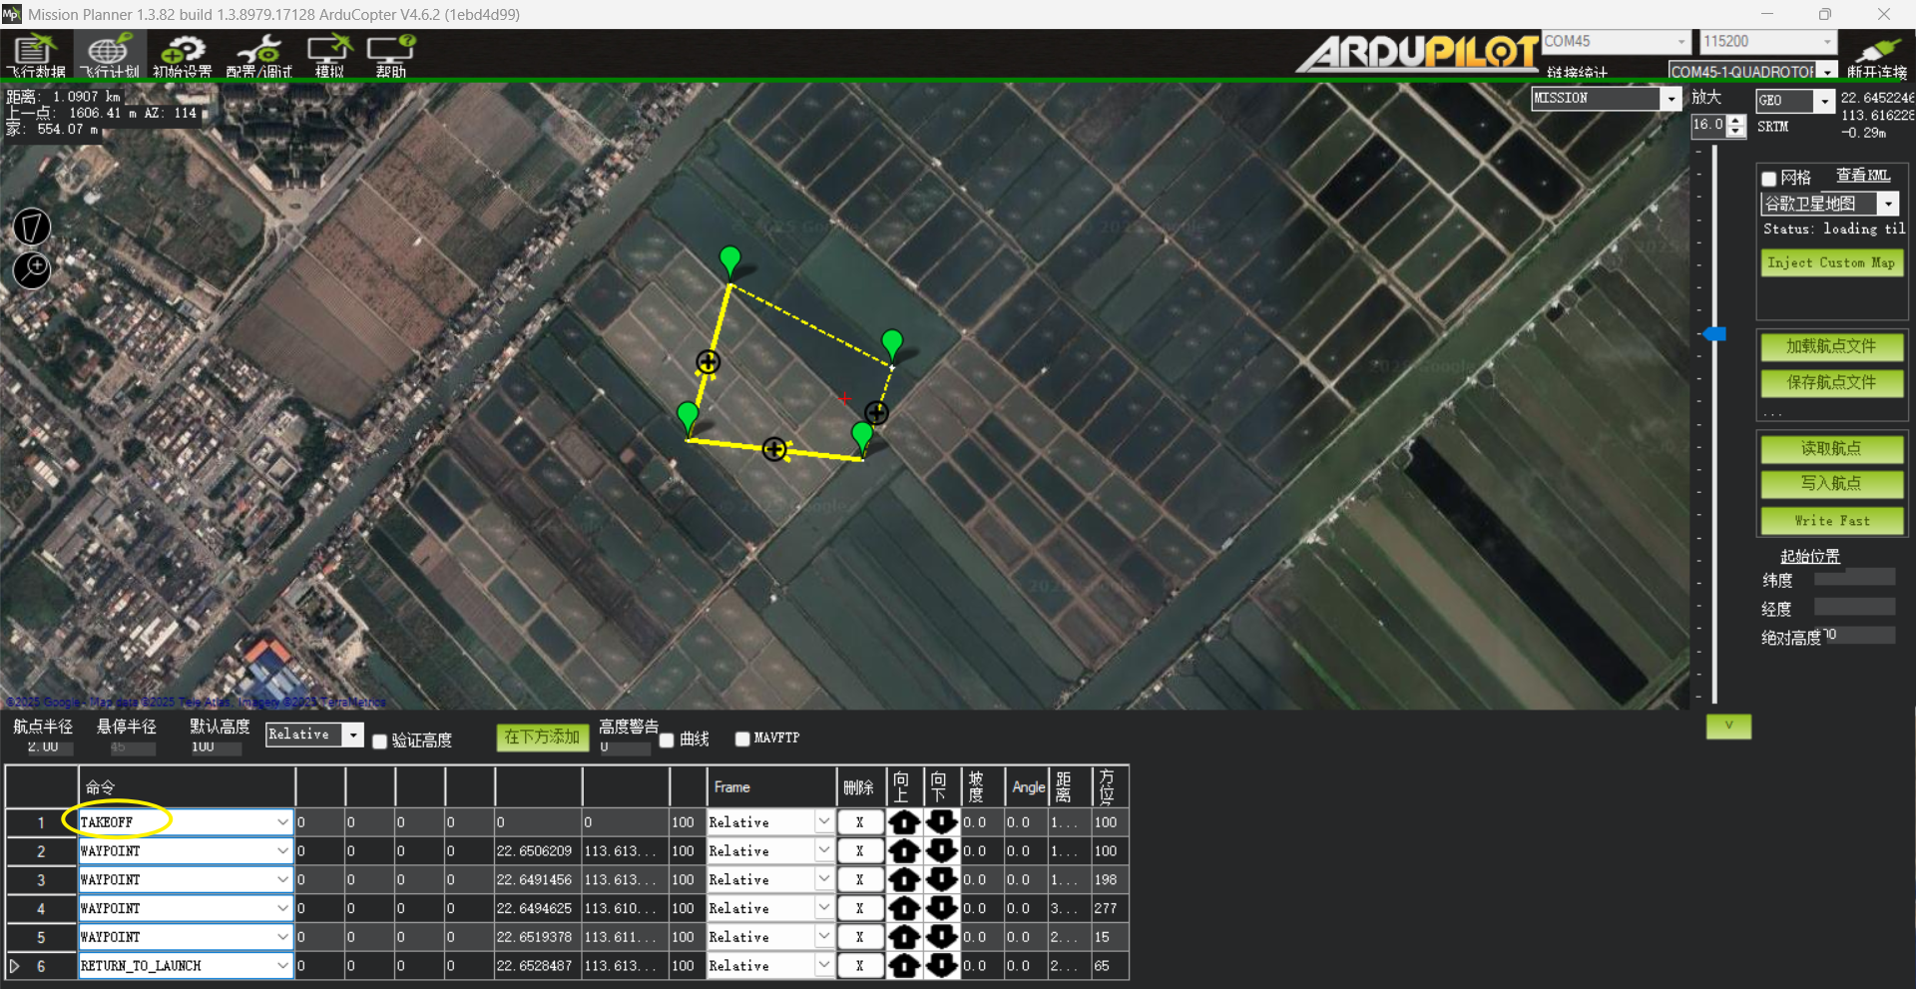The width and height of the screenshot is (1916, 989).
Task: Open the 初始设置 initial setup icon
Action: (182, 55)
